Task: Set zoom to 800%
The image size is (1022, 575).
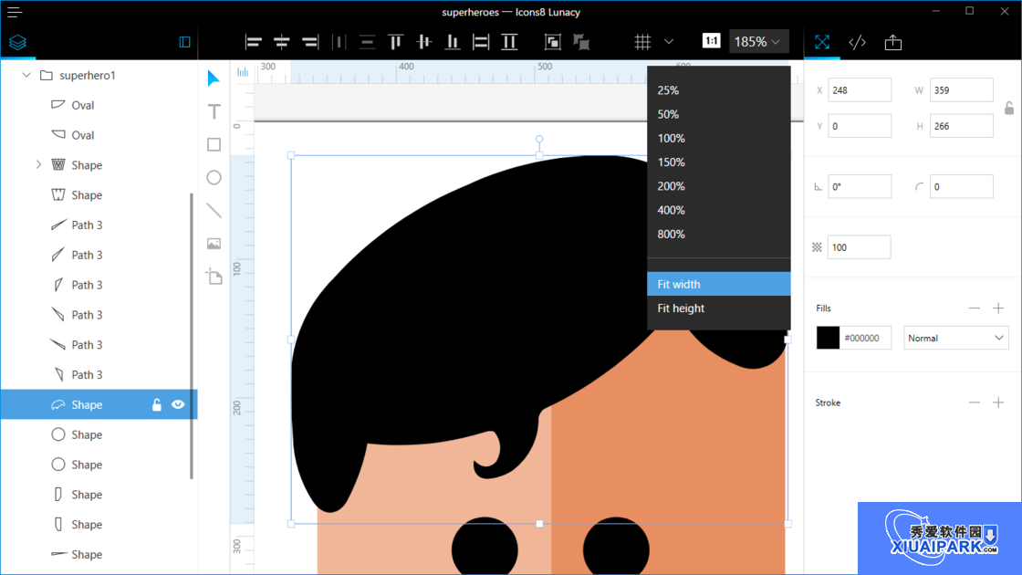Action: click(x=718, y=234)
